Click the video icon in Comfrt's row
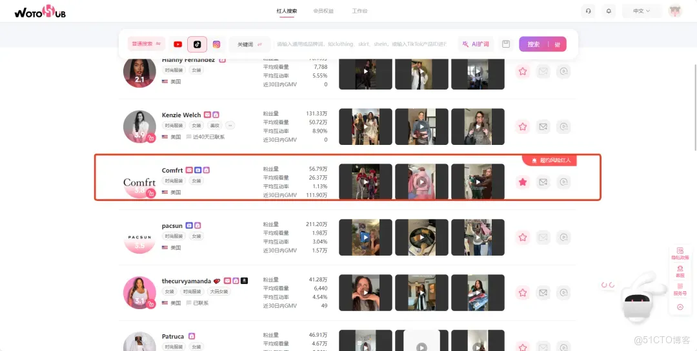Viewport: 697px width, 351px height. tap(563, 182)
